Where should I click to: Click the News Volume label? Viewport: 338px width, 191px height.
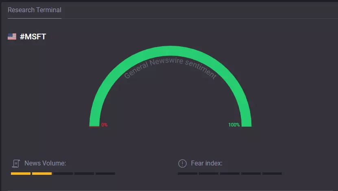coord(45,163)
